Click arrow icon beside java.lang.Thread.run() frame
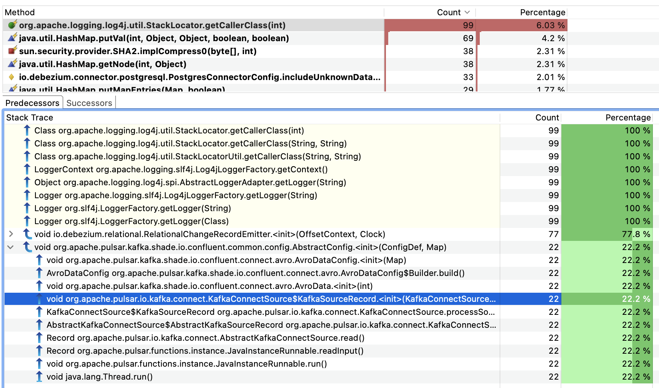This screenshot has height=388, width=659. (39, 377)
